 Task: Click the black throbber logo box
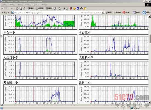148,5
